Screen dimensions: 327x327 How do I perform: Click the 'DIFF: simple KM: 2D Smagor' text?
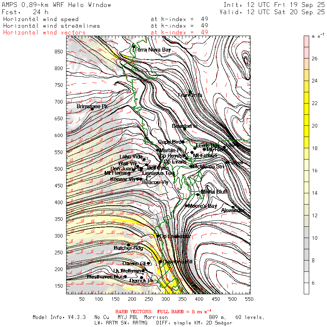pos(194,323)
